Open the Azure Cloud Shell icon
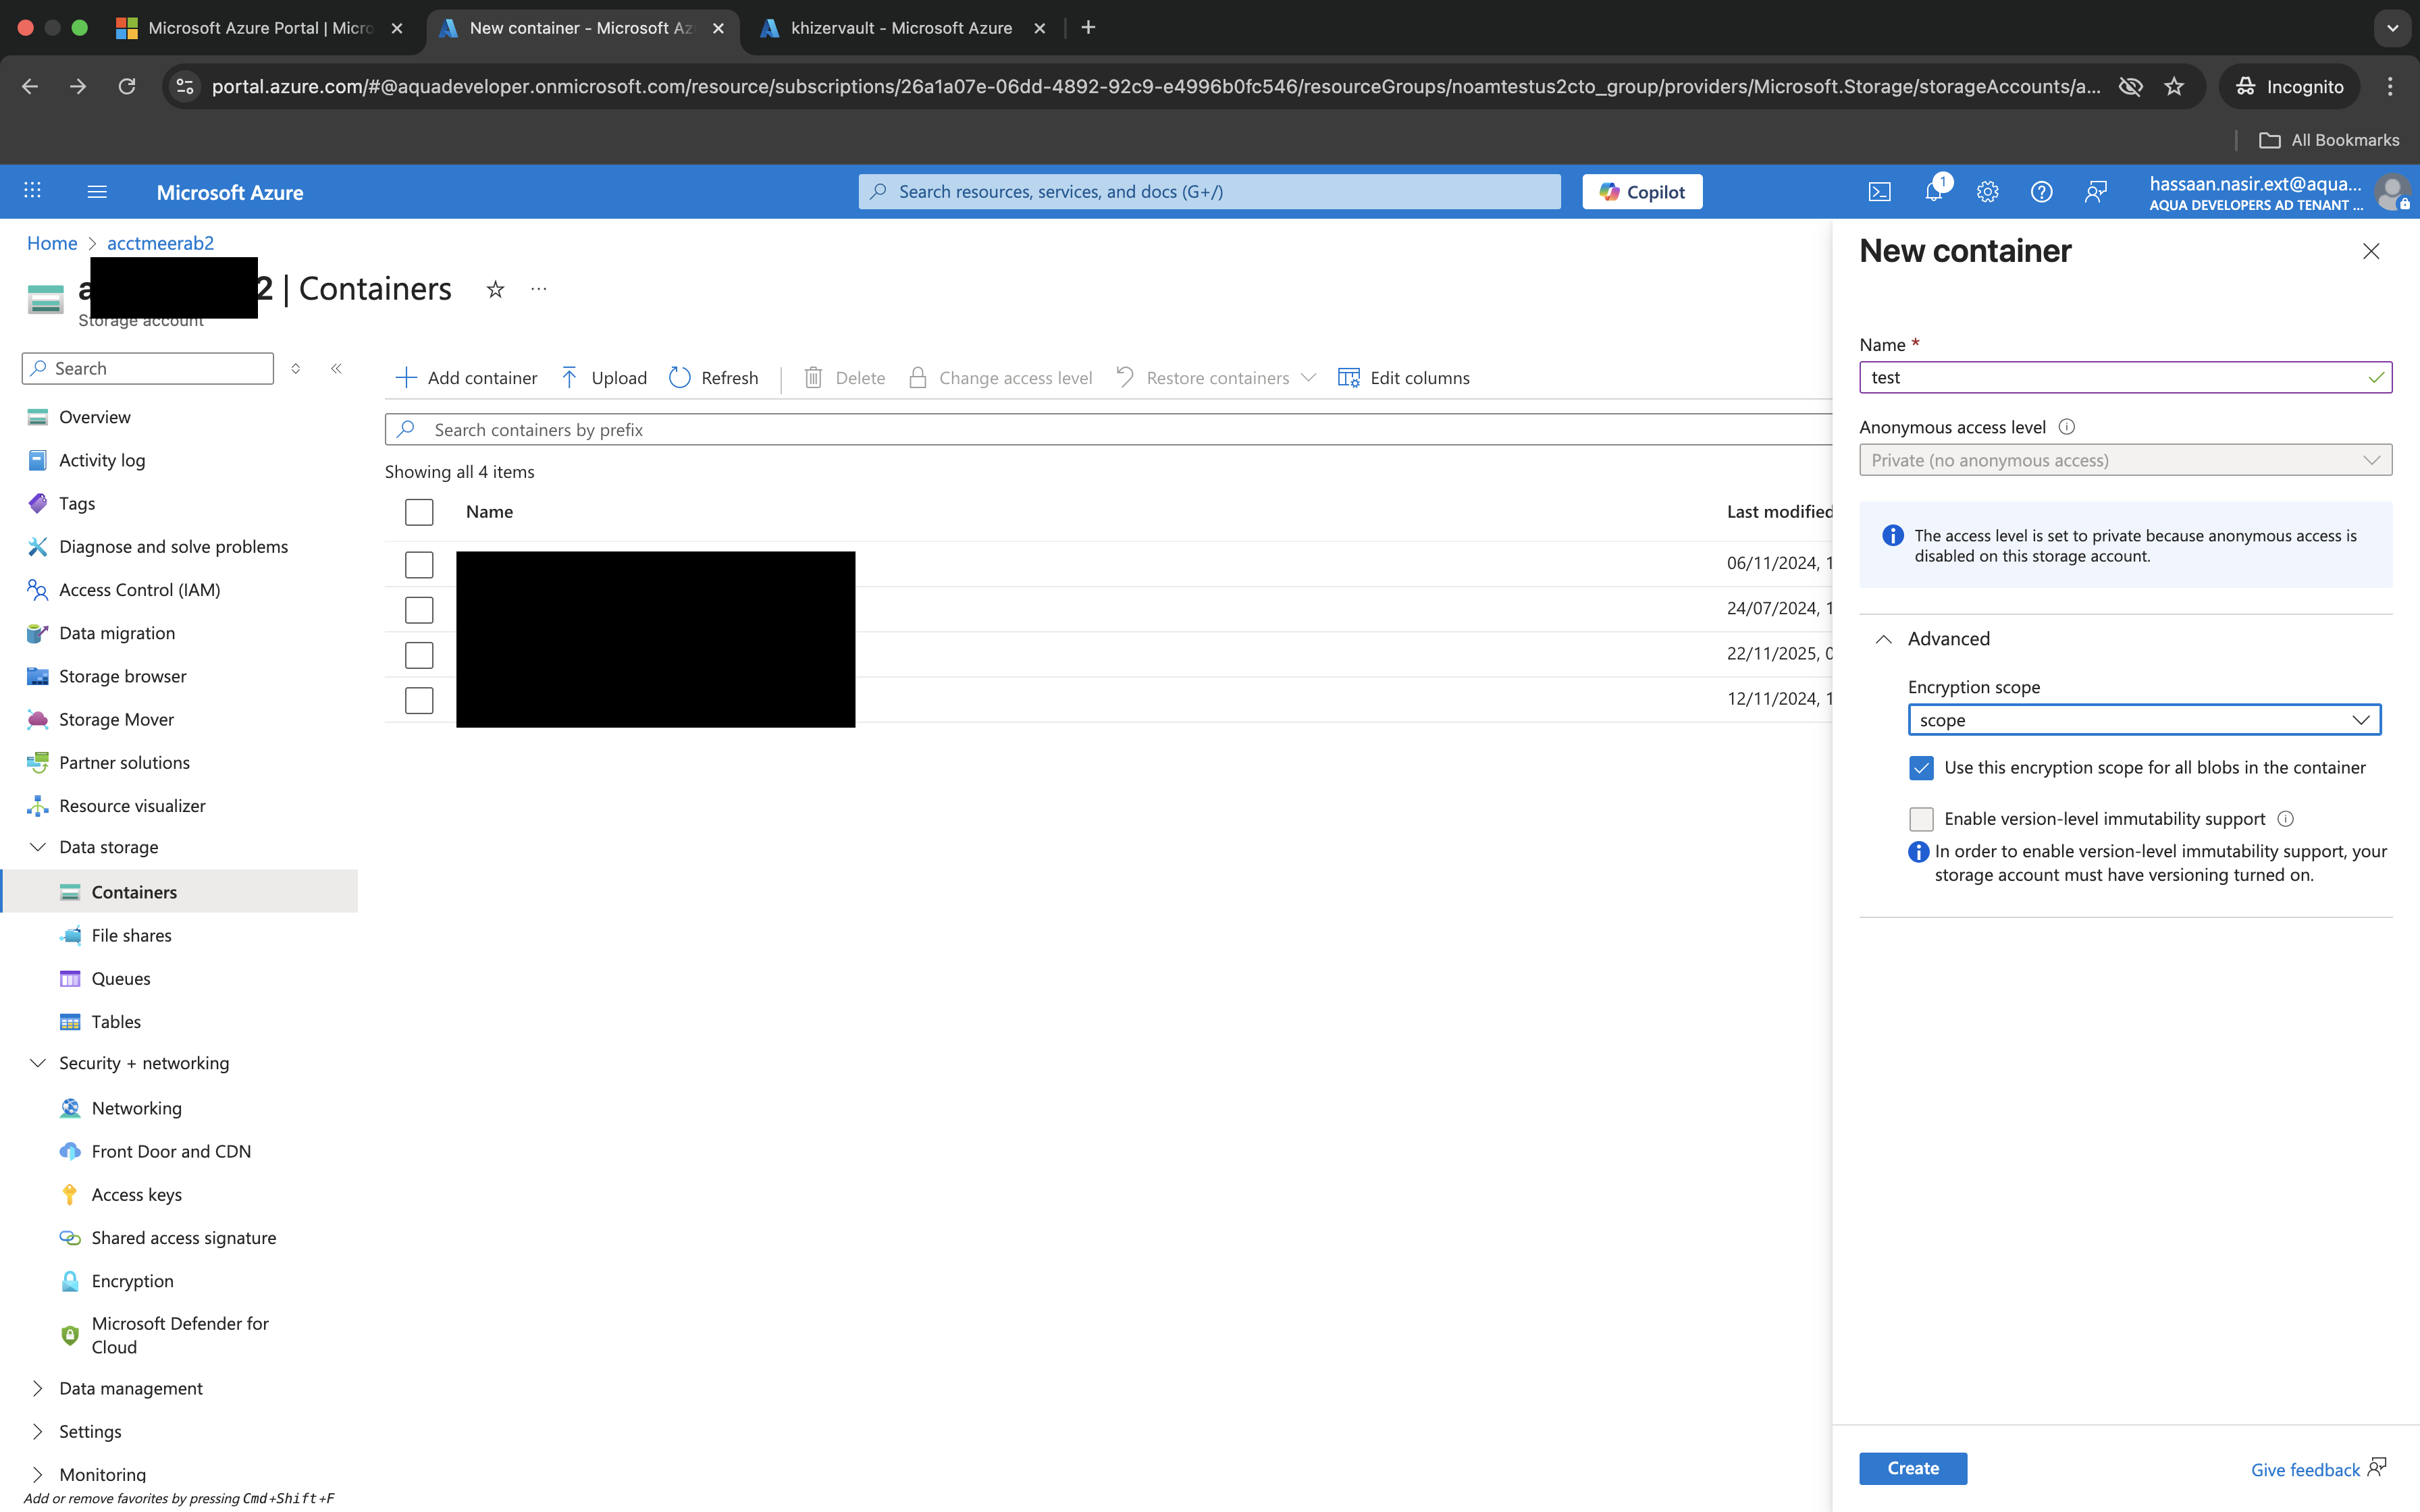 1879,192
